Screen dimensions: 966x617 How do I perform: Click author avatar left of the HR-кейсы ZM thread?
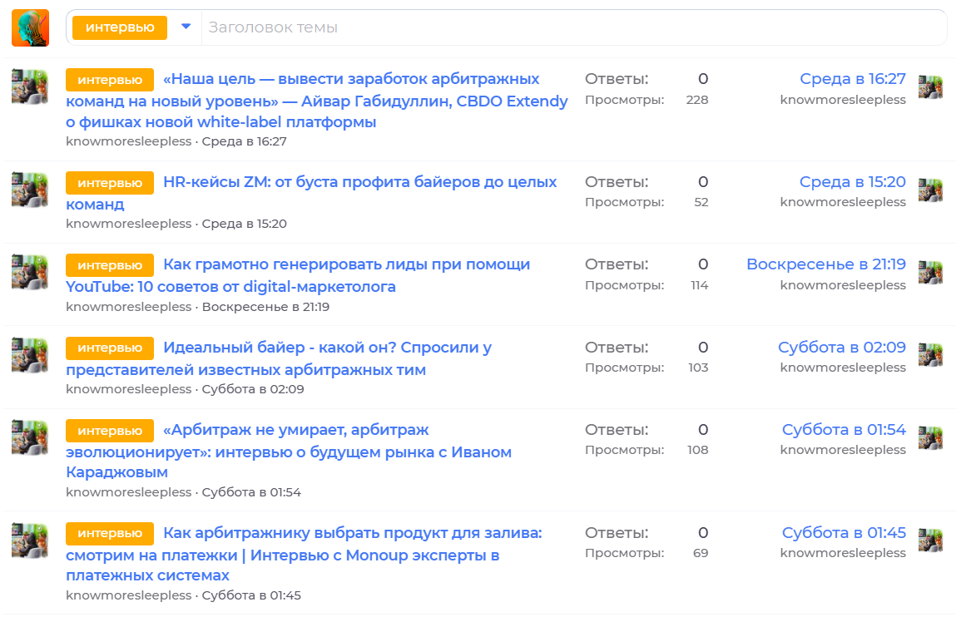[30, 190]
